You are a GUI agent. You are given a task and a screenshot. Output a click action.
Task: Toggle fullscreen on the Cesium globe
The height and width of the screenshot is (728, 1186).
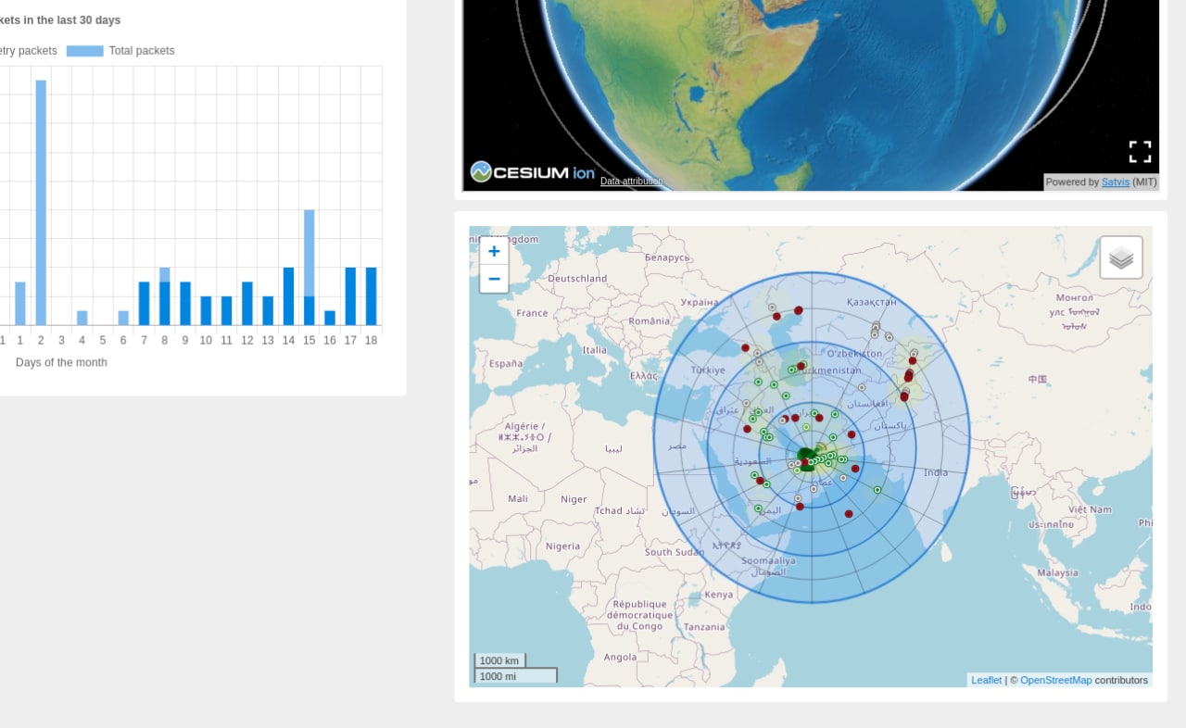[1140, 152]
